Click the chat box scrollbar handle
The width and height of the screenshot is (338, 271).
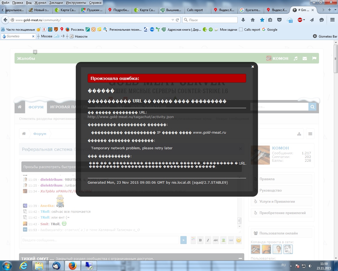(240, 220)
